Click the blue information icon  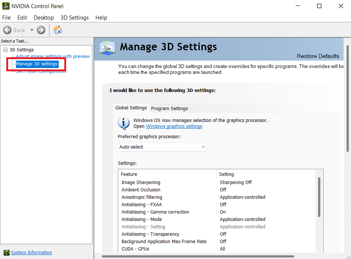click(x=123, y=123)
